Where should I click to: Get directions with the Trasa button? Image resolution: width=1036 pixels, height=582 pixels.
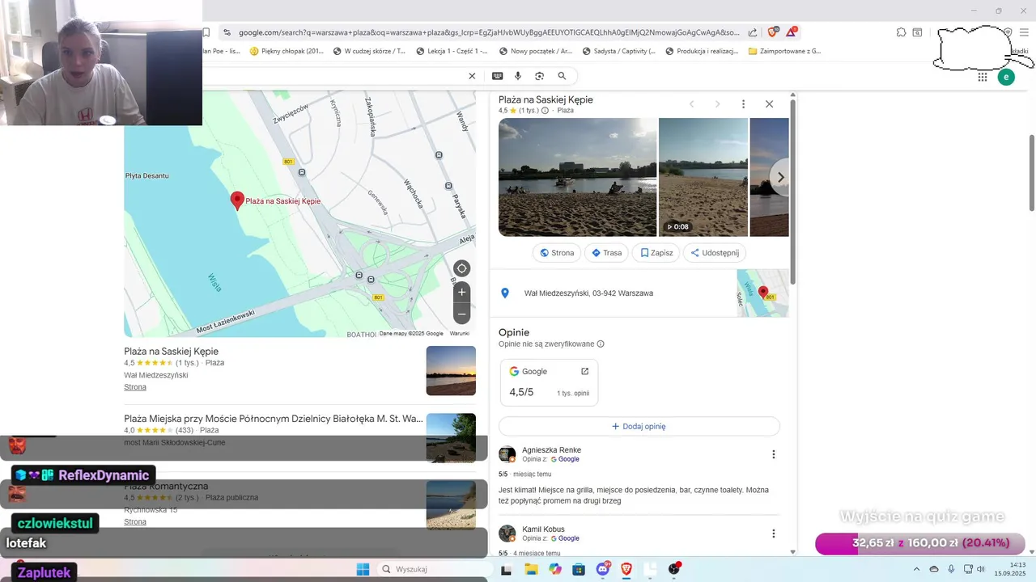point(606,253)
